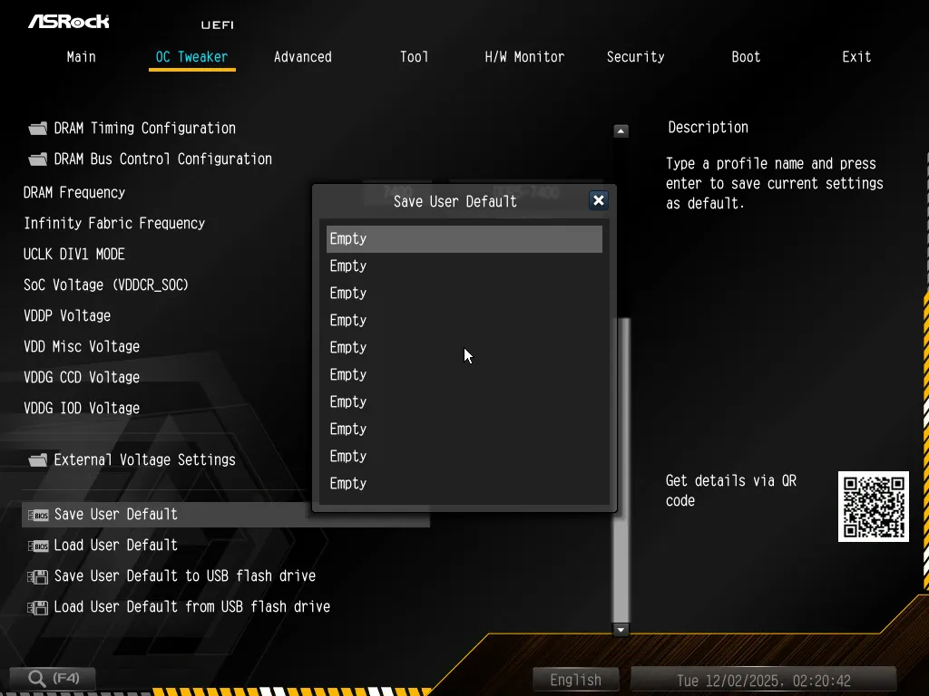
Task: Close the Save User Default dialog
Action: click(x=598, y=200)
